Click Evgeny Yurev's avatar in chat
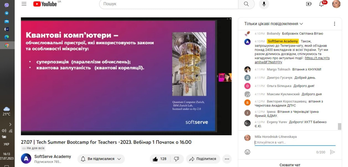Image resolution: width=348 pixels, height=167 pixels. (247, 123)
